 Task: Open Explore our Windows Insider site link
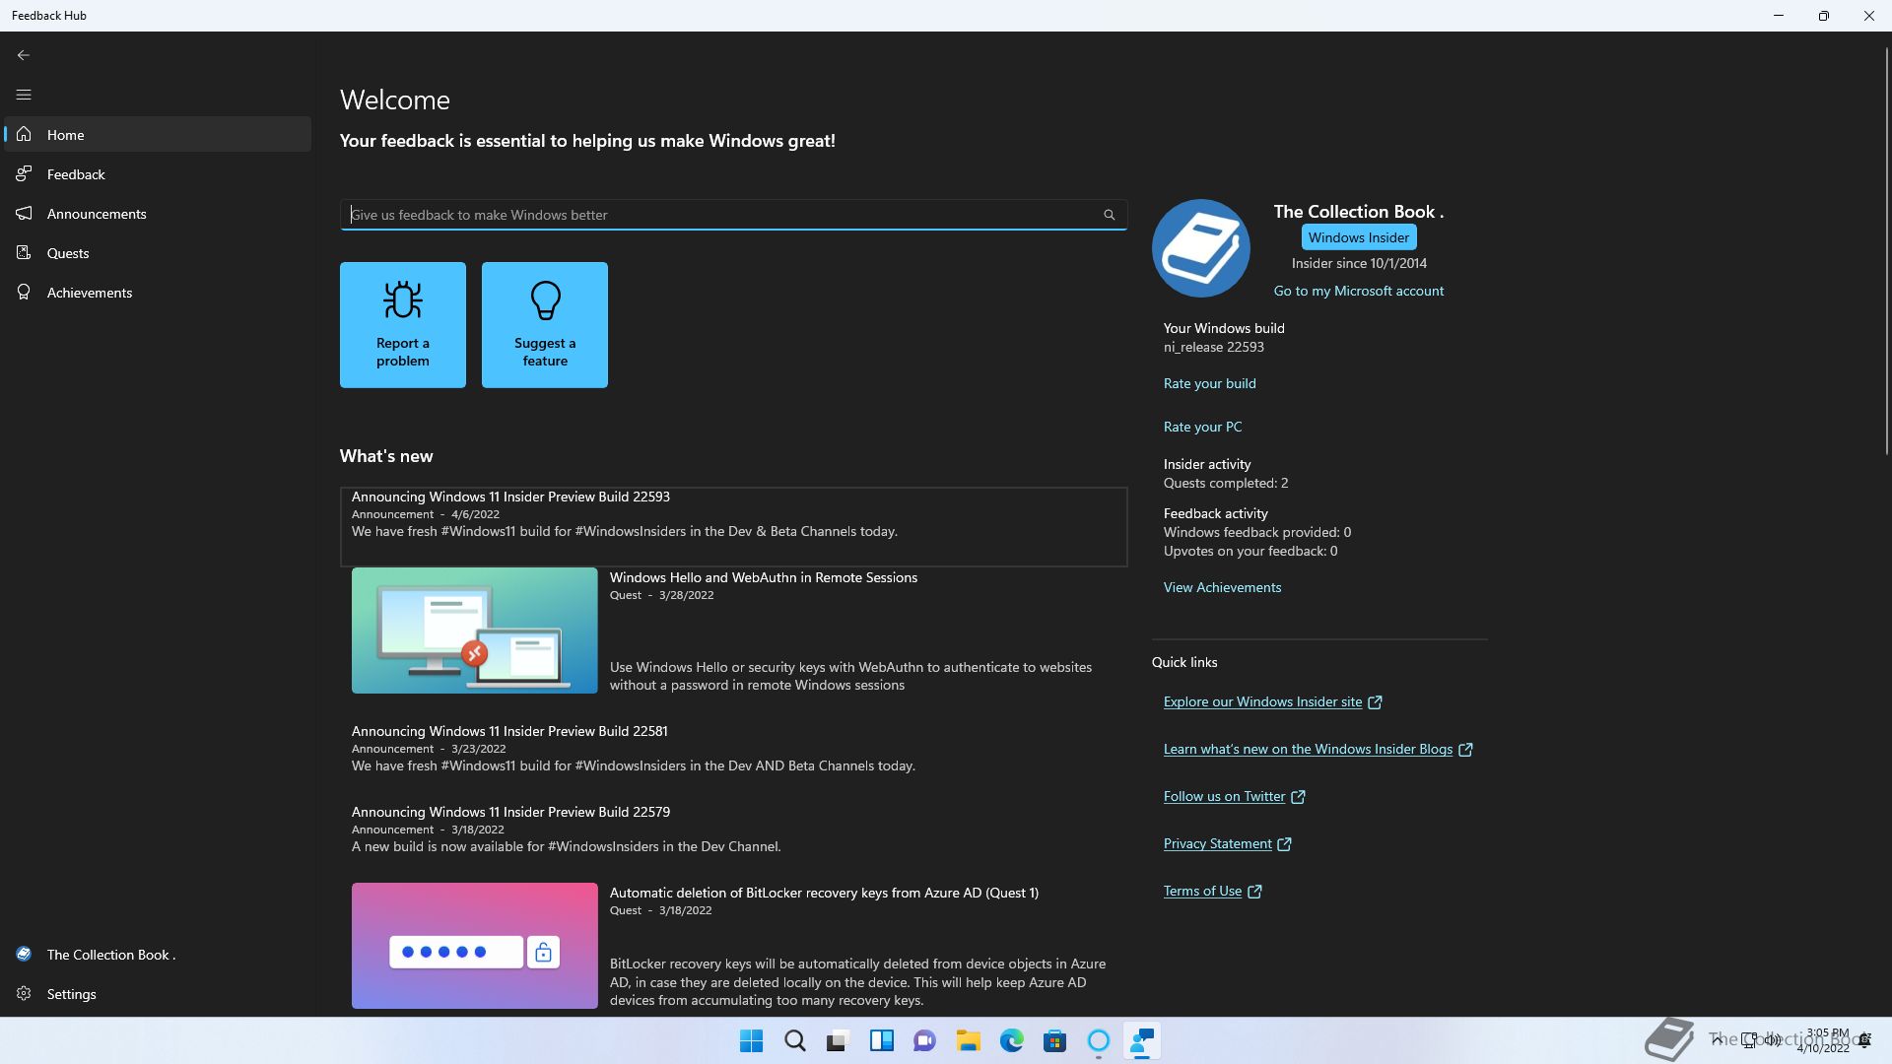pos(1273,702)
